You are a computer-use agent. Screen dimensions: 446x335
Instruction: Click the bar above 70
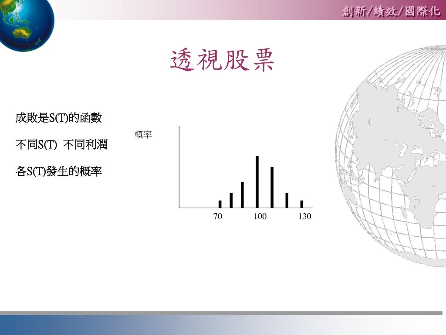[x=220, y=204]
